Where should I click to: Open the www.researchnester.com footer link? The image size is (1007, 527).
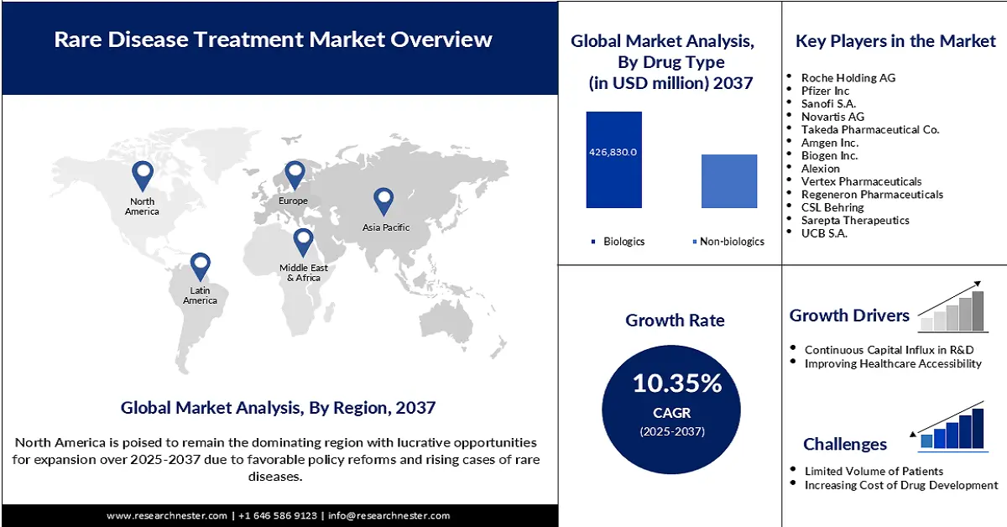click(x=167, y=515)
